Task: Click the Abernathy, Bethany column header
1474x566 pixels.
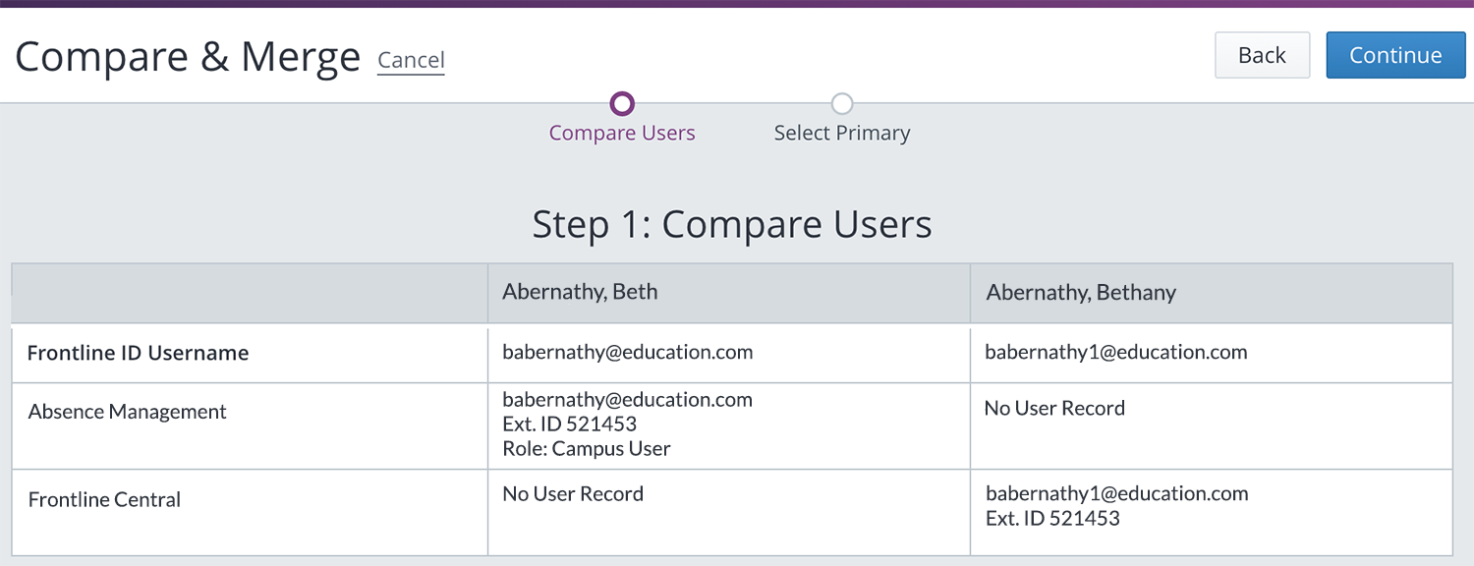Action: tap(1081, 293)
